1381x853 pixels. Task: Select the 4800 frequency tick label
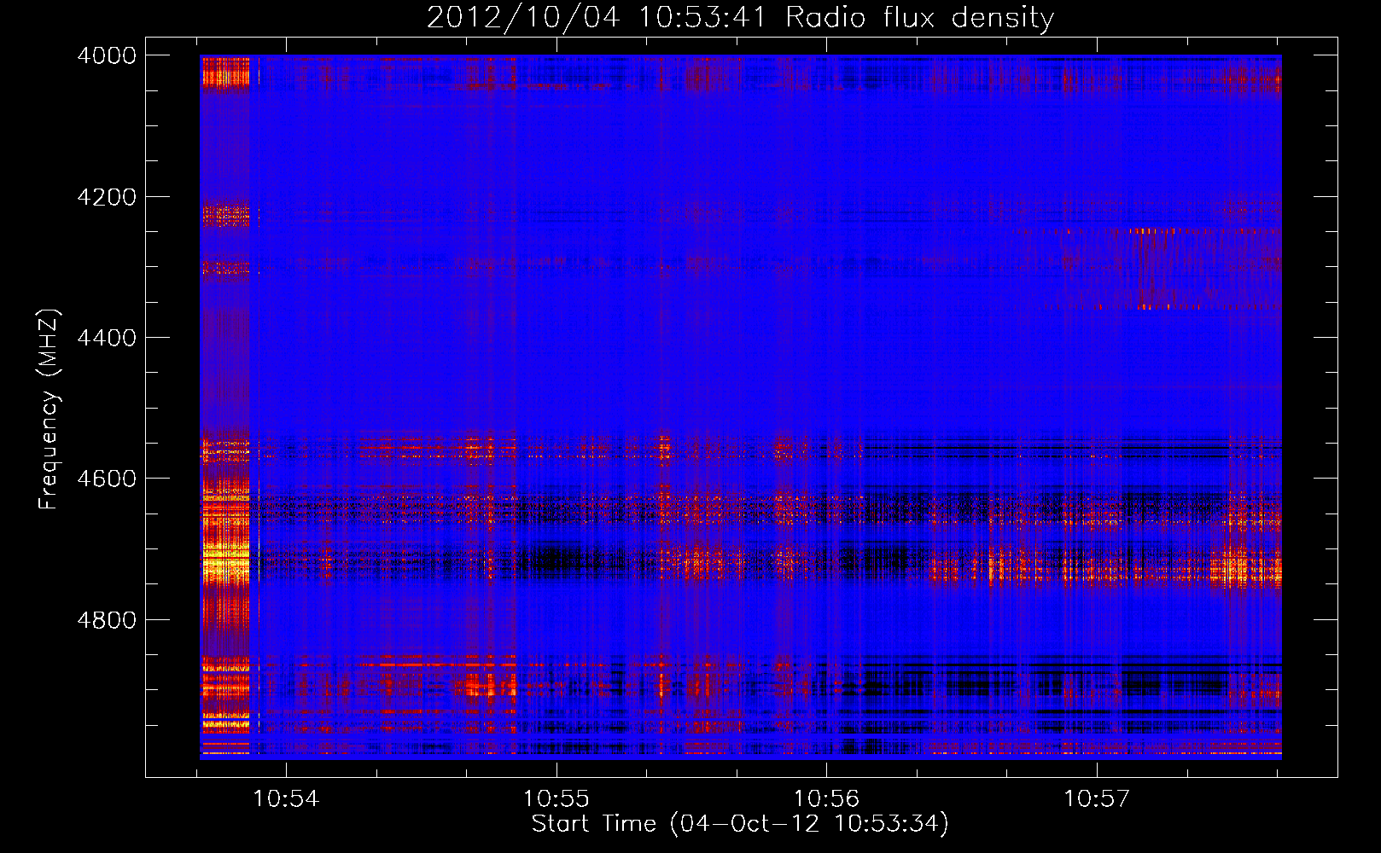click(107, 620)
